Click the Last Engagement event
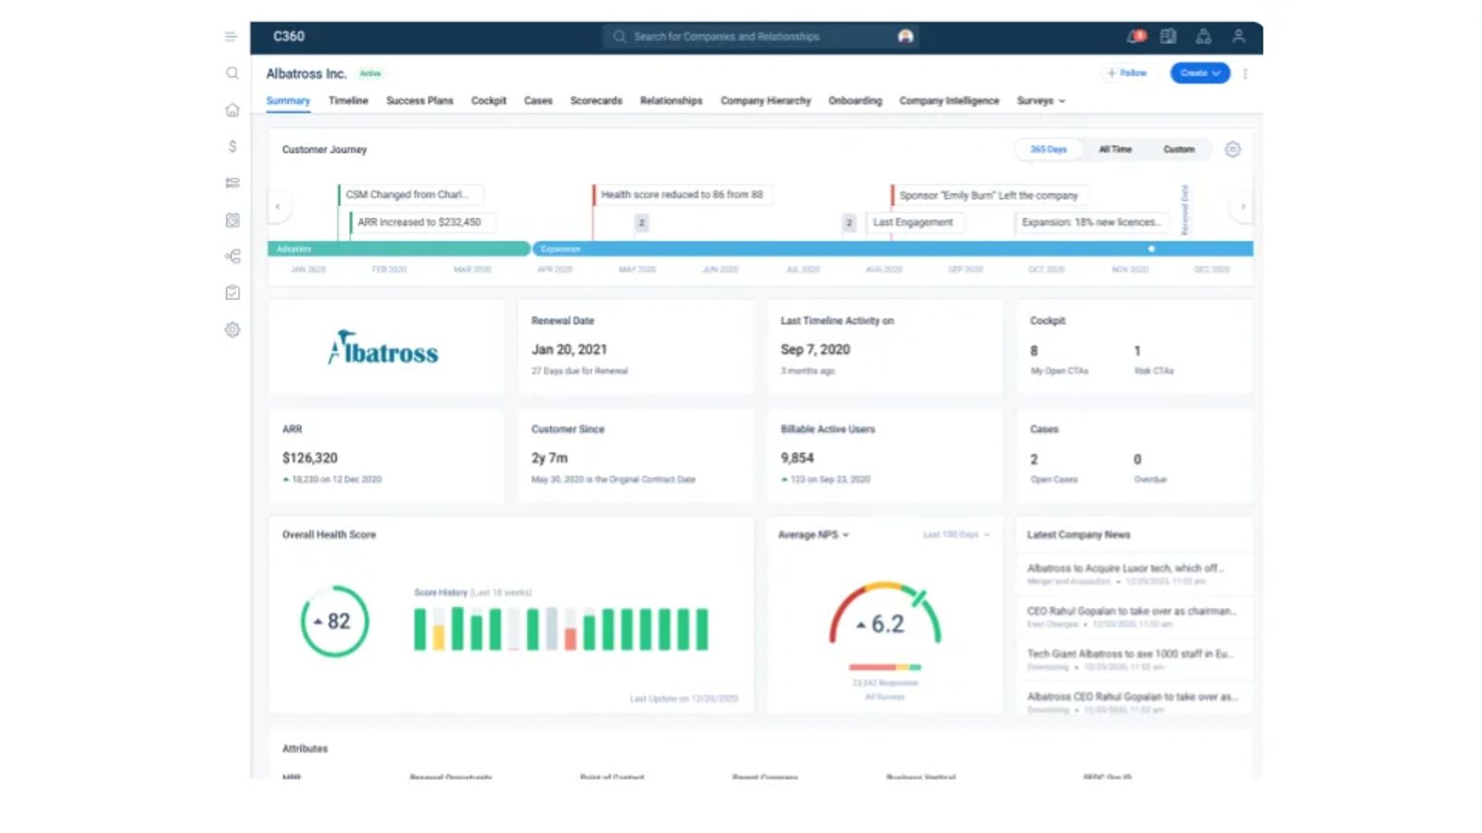Viewport: 1482px width, 833px height. (x=913, y=222)
